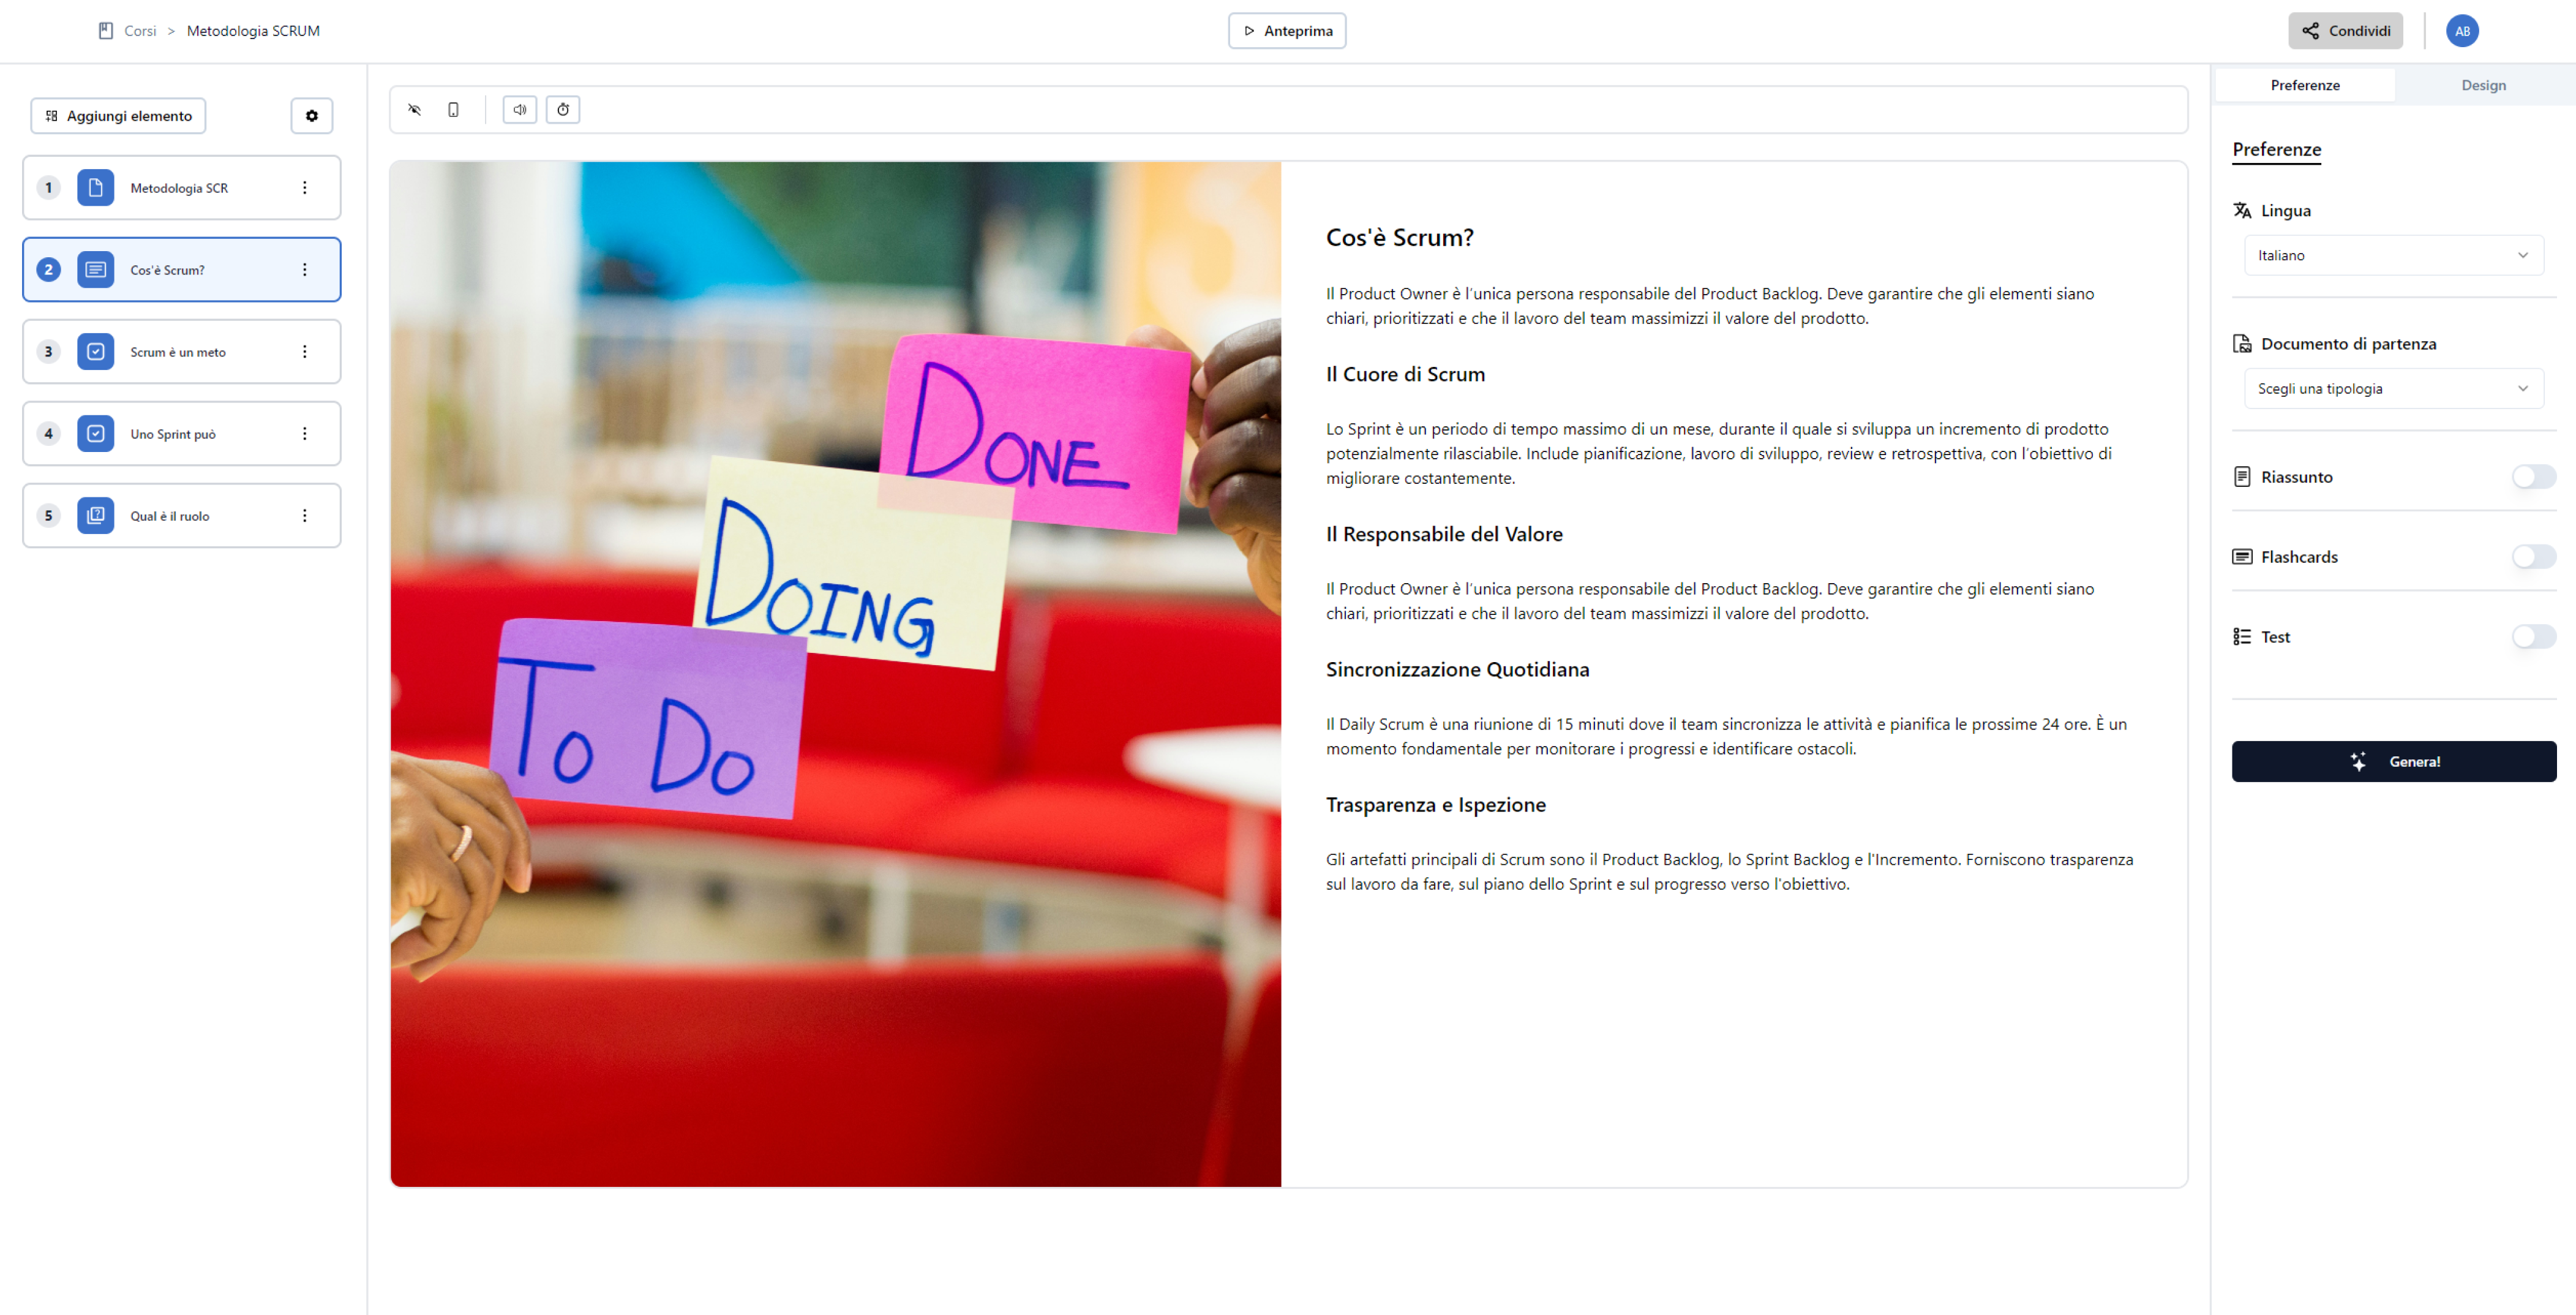Enable the Riassunto toggle

tap(2533, 477)
